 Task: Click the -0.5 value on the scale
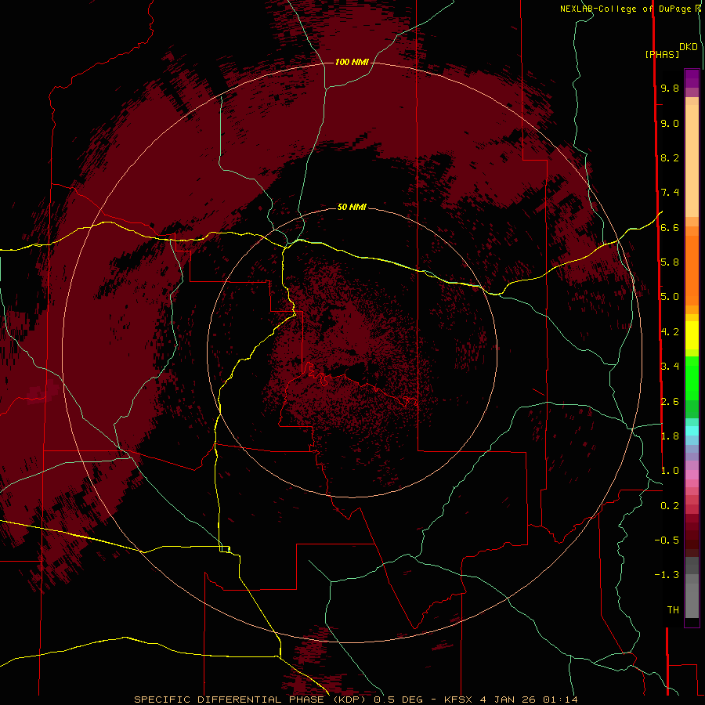point(667,540)
